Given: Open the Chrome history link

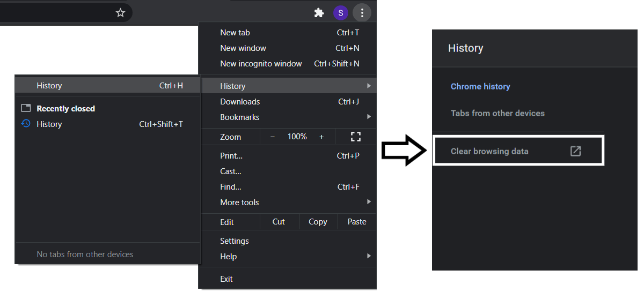Looking at the screenshot, I should click(480, 86).
